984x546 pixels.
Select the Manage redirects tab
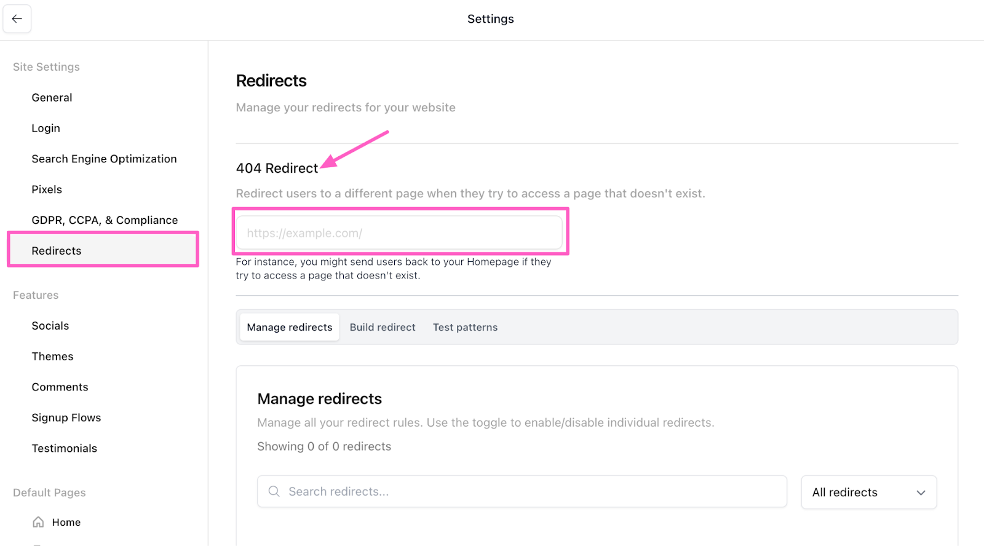[x=289, y=327]
